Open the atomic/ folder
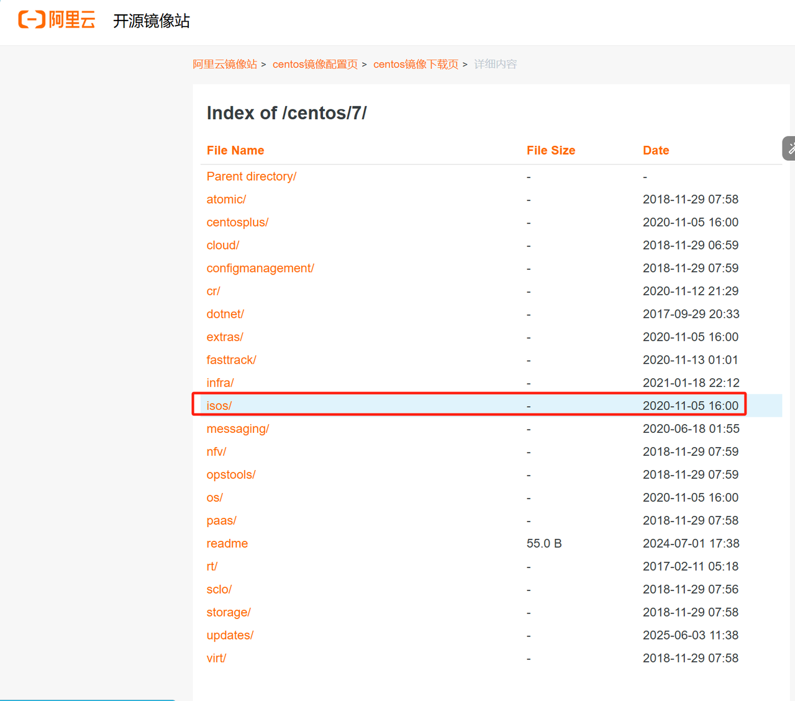The image size is (795, 701). [226, 199]
